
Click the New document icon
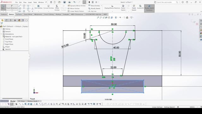click(x=55, y=2)
